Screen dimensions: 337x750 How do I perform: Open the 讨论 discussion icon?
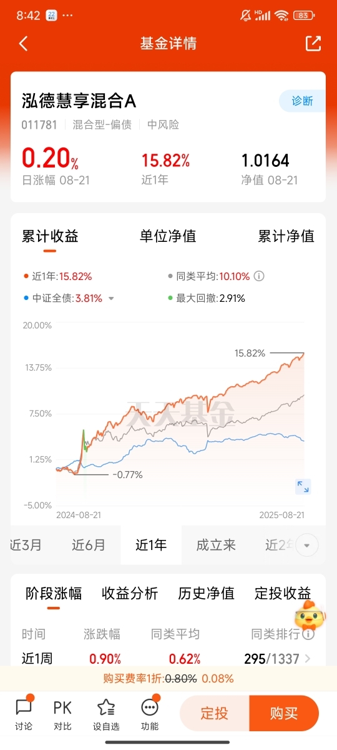tap(24, 713)
